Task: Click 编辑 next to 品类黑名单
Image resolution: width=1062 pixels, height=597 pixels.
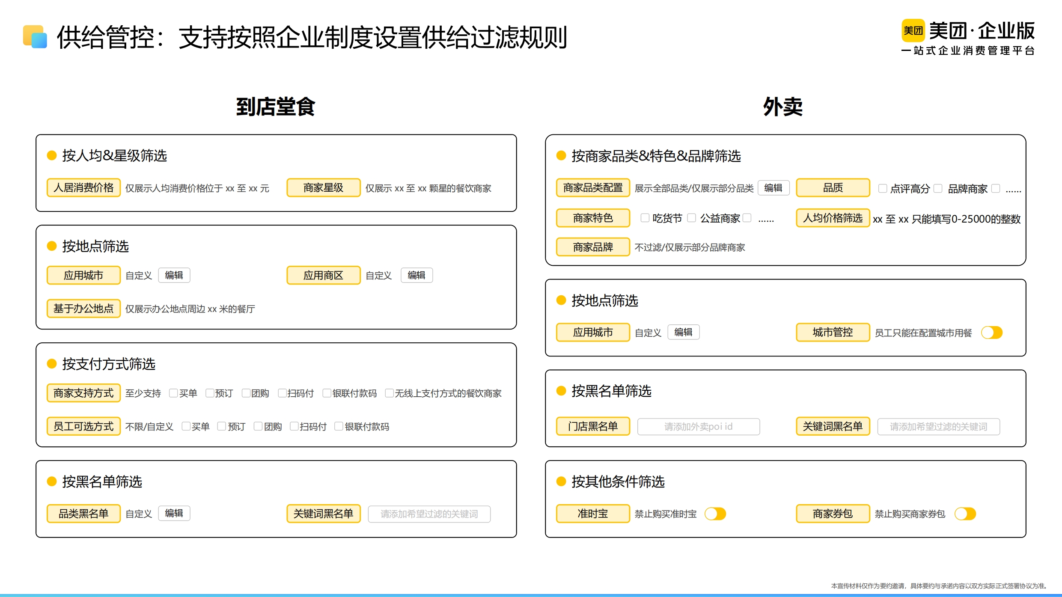Action: click(x=174, y=513)
